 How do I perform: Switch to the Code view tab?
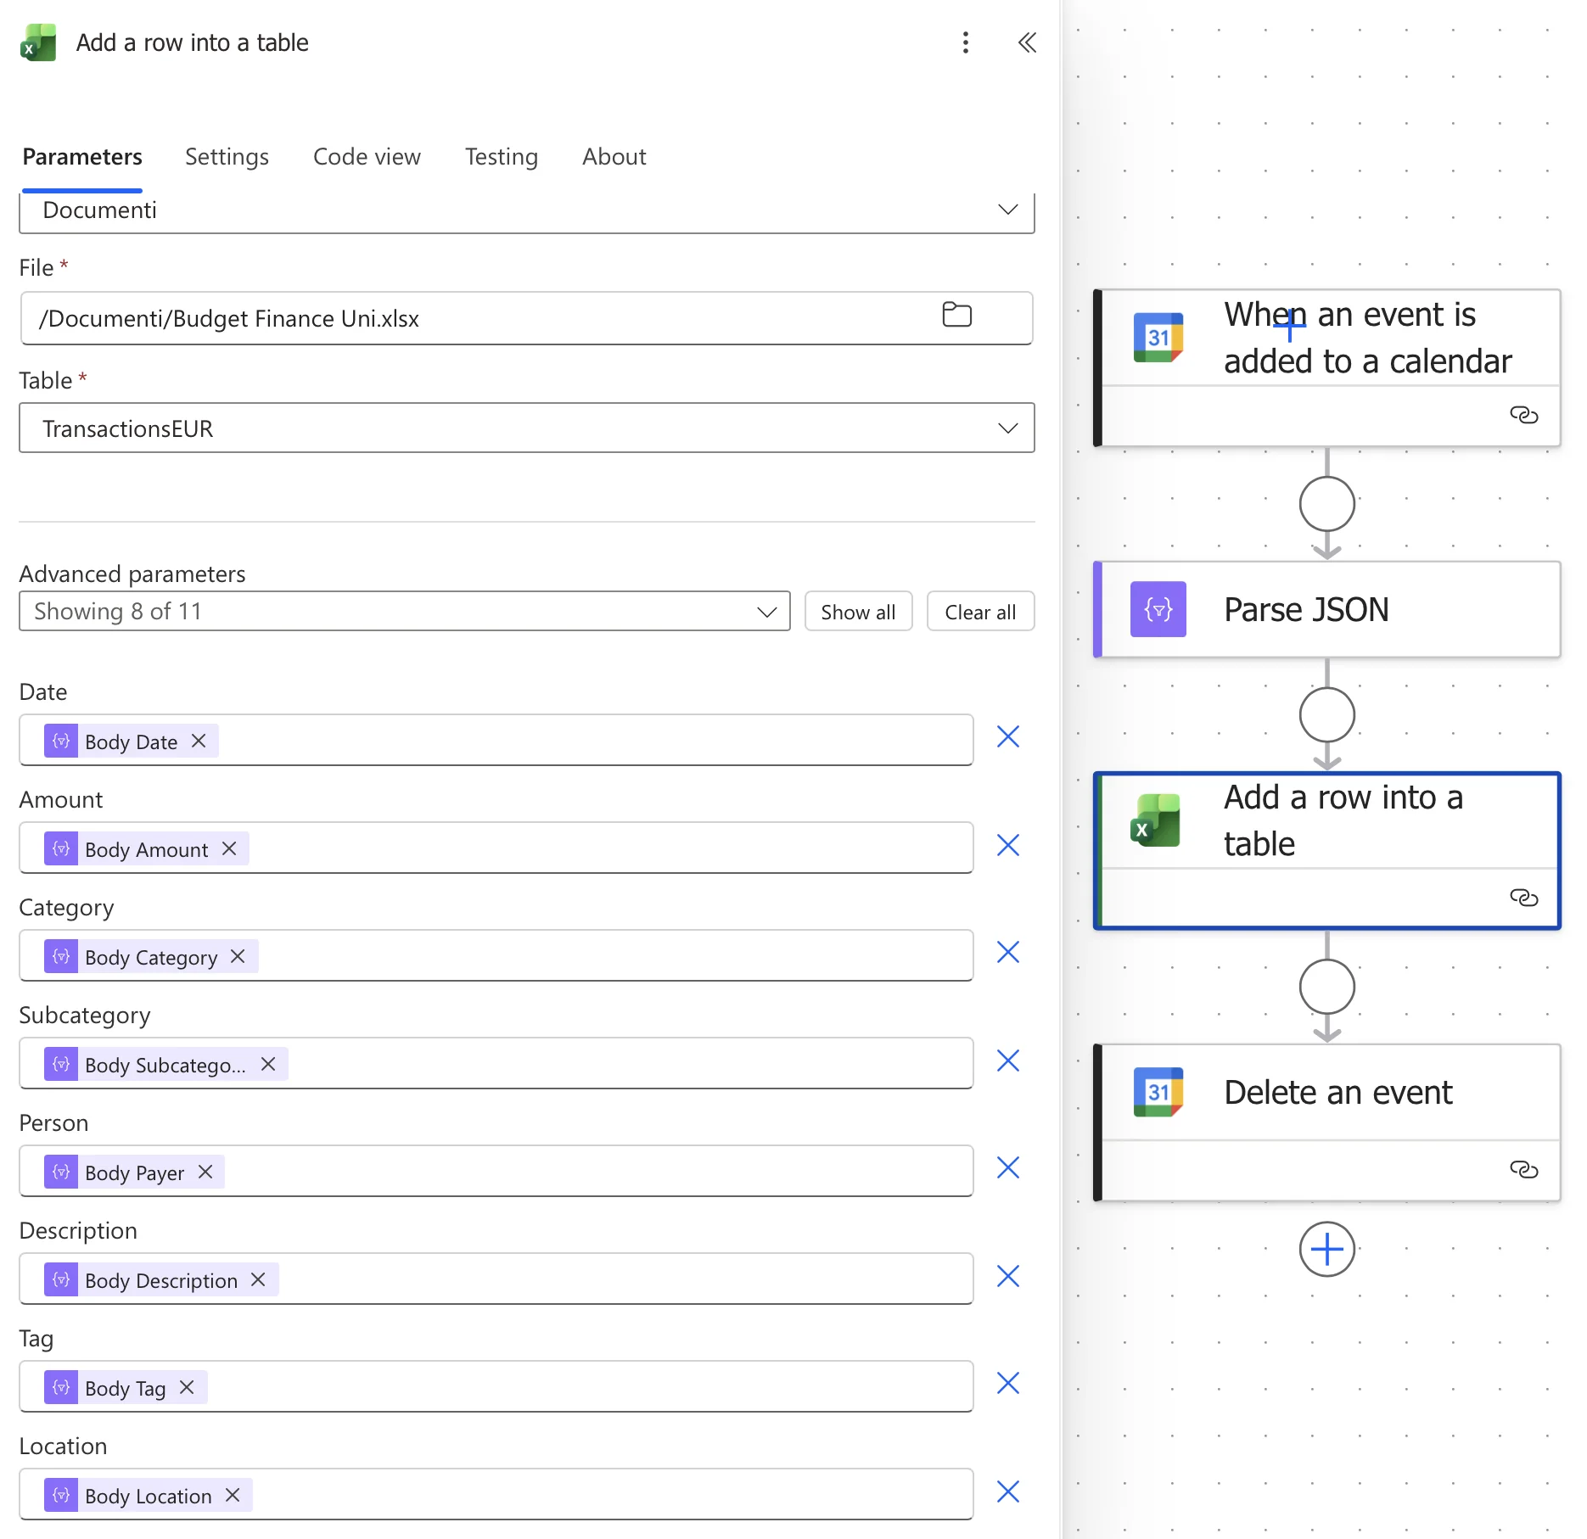pyautogui.click(x=367, y=157)
